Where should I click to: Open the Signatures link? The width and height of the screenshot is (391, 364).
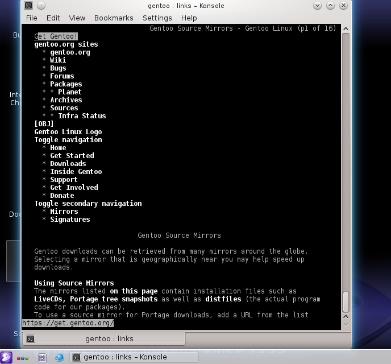click(x=70, y=220)
